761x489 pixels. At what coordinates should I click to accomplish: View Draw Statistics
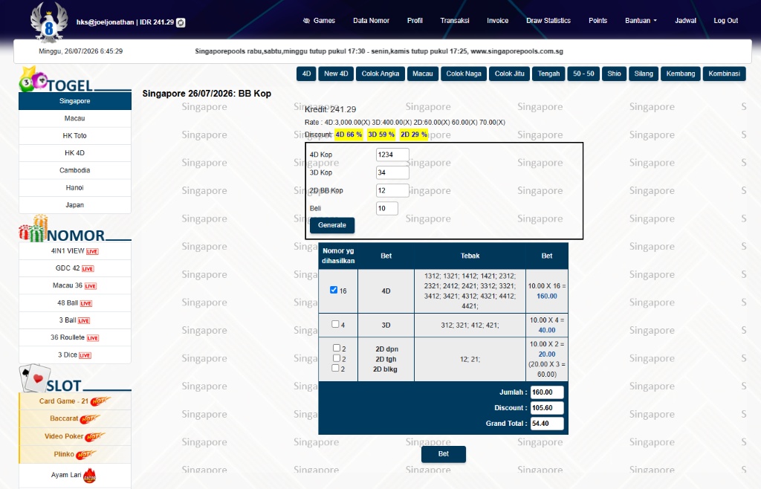pyautogui.click(x=548, y=20)
